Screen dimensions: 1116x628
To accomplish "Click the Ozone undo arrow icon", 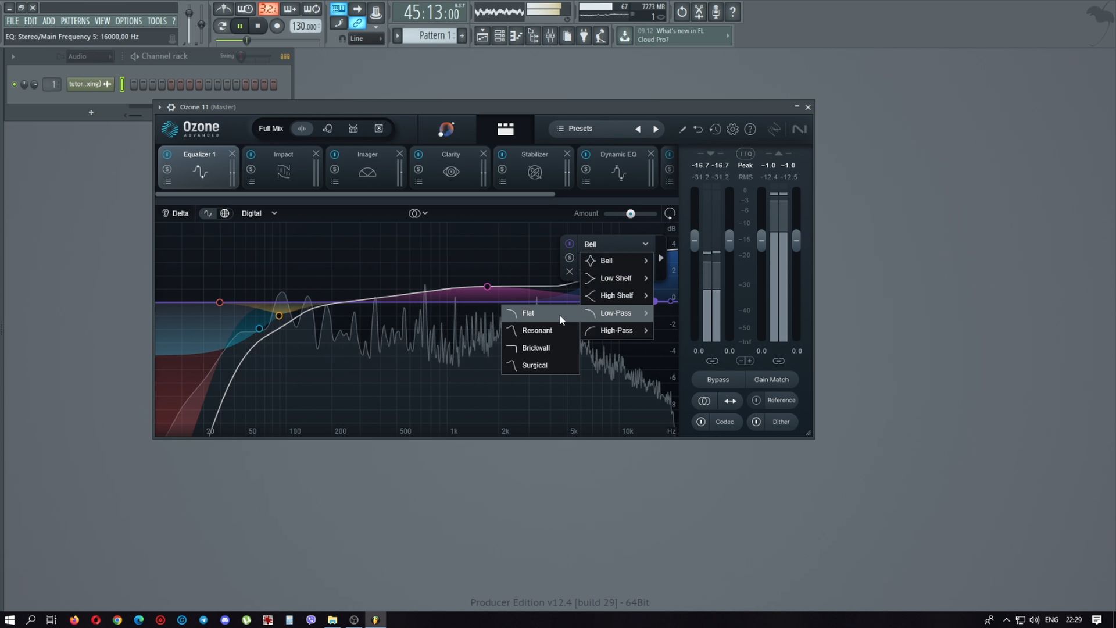I will pyautogui.click(x=698, y=129).
